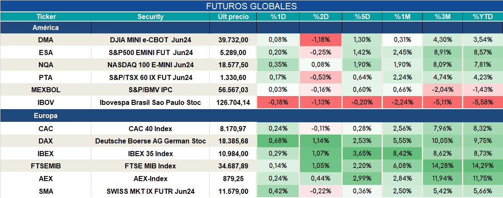This screenshot has width=503, height=198.
Task: Click the green 14,29% YTD cell
Action: coord(482,166)
